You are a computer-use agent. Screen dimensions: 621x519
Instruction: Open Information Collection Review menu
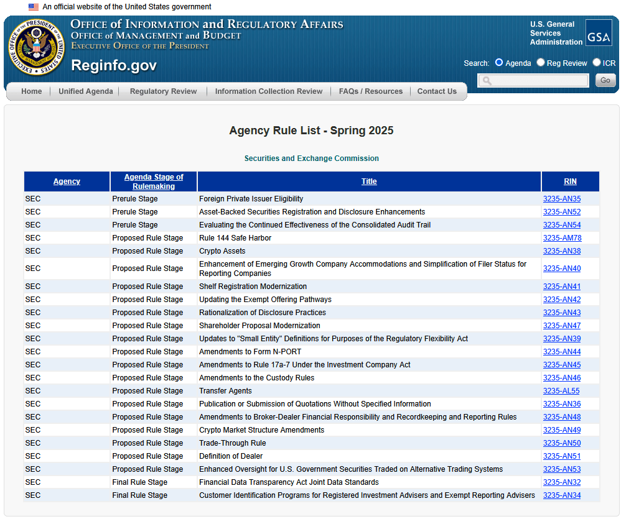269,91
